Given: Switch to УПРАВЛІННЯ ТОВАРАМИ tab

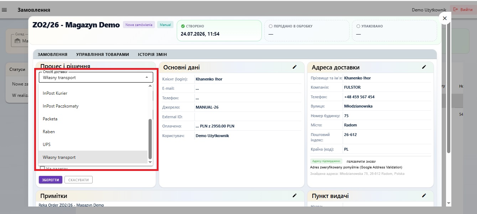Looking at the screenshot, I should [103, 54].
